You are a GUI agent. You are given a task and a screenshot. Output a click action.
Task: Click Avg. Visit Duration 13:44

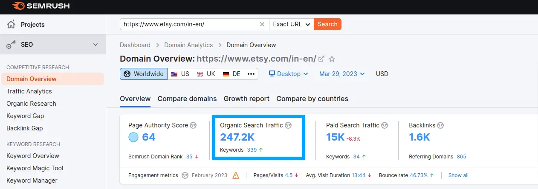[359, 175]
